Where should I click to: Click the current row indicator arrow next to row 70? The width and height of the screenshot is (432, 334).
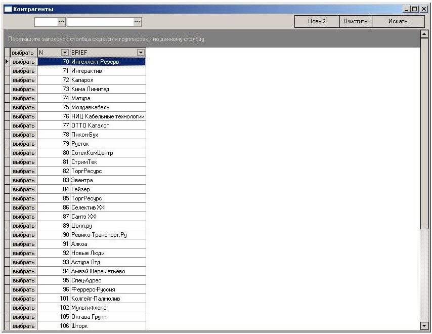pyautogui.click(x=7, y=62)
